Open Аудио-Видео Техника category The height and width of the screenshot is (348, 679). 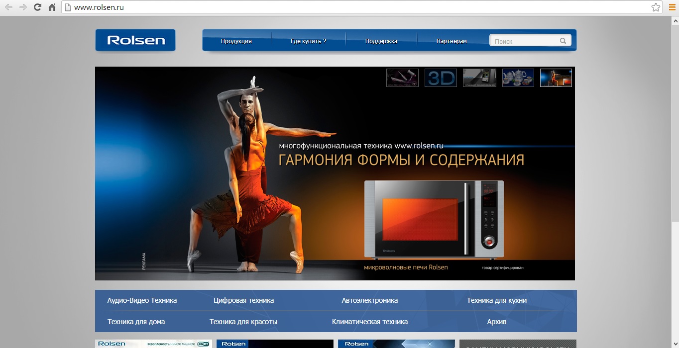[142, 300]
